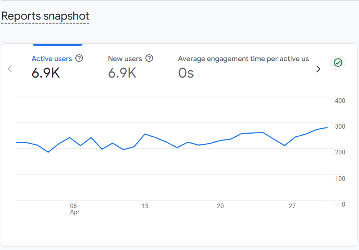Screen dimensions: 359x250
Task: Click the 6.9K value under New users
Action: click(x=122, y=73)
